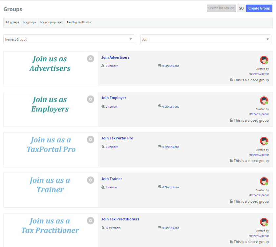This screenshot has width=276, height=247.
Task: Switch to the My groups tab
Action: tap(30, 23)
